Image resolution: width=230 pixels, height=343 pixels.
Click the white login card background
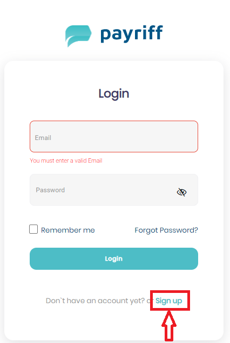click(x=114, y=74)
